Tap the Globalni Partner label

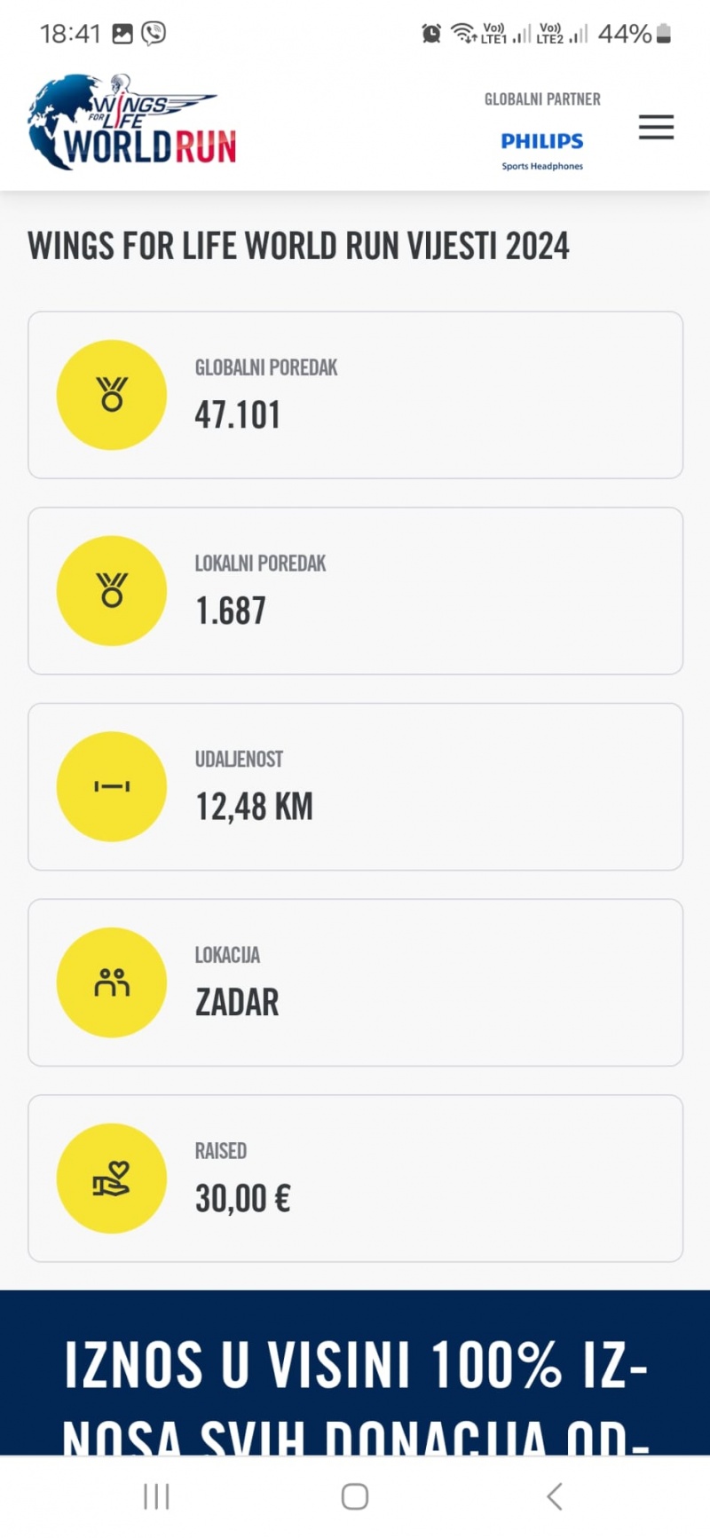coord(542,99)
